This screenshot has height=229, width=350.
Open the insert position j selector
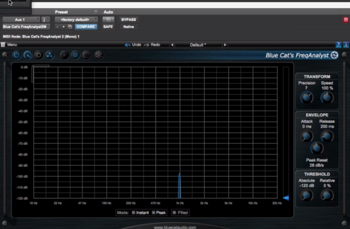(x=45, y=20)
